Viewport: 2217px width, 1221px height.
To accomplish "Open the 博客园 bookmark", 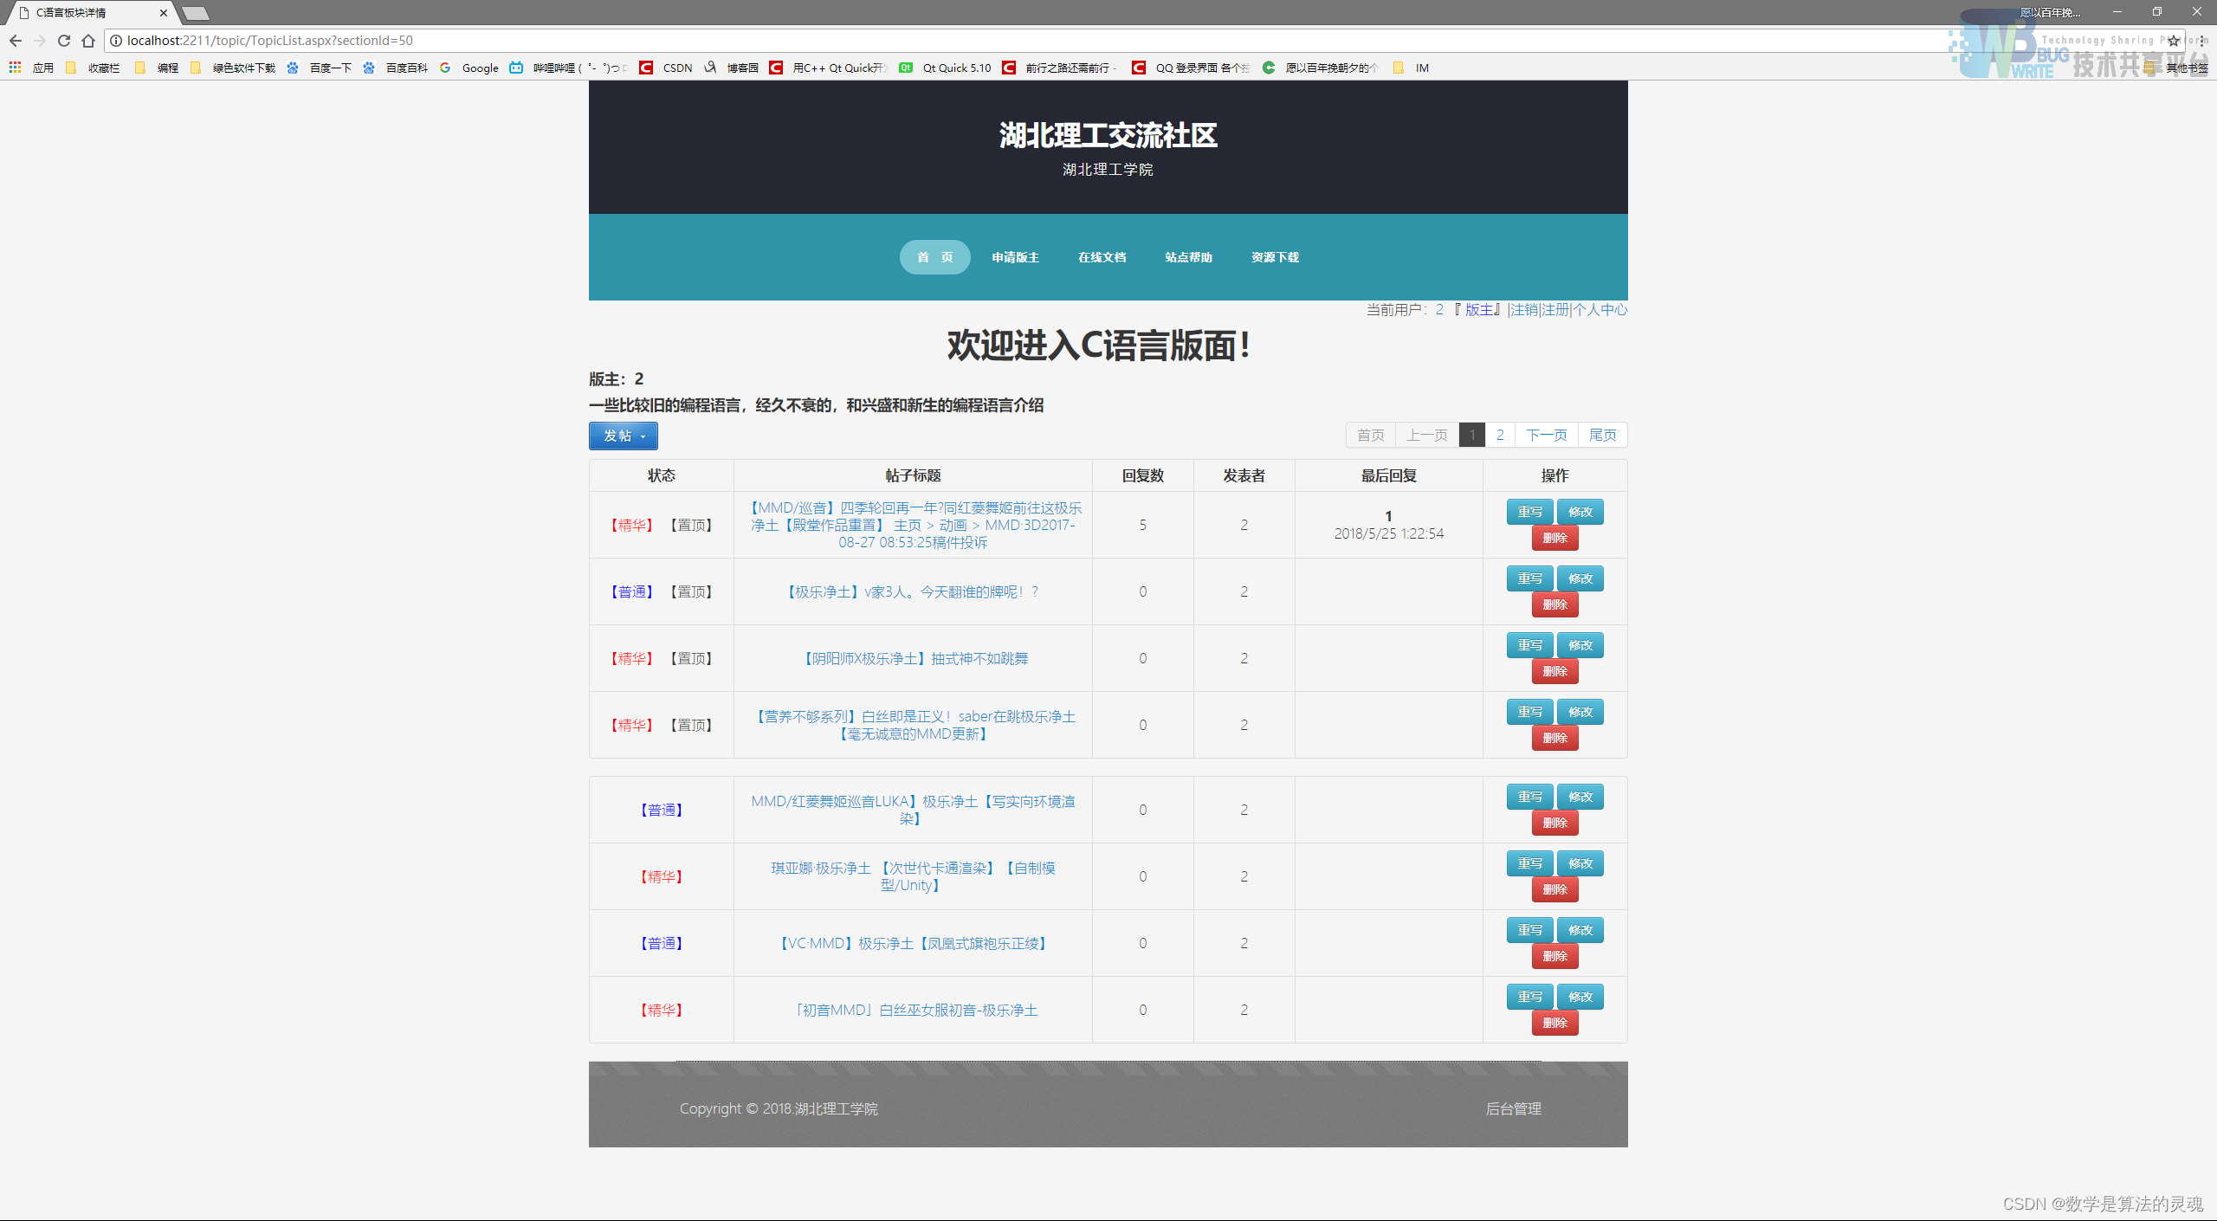I will tap(741, 68).
